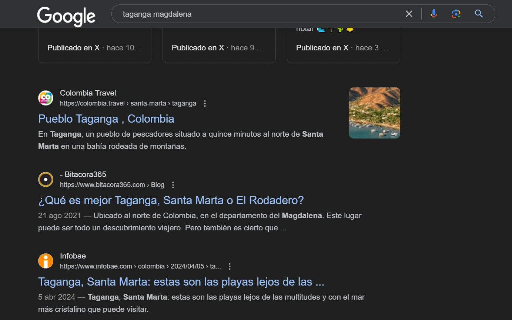Open more options for Colombia Travel result

tap(205, 103)
